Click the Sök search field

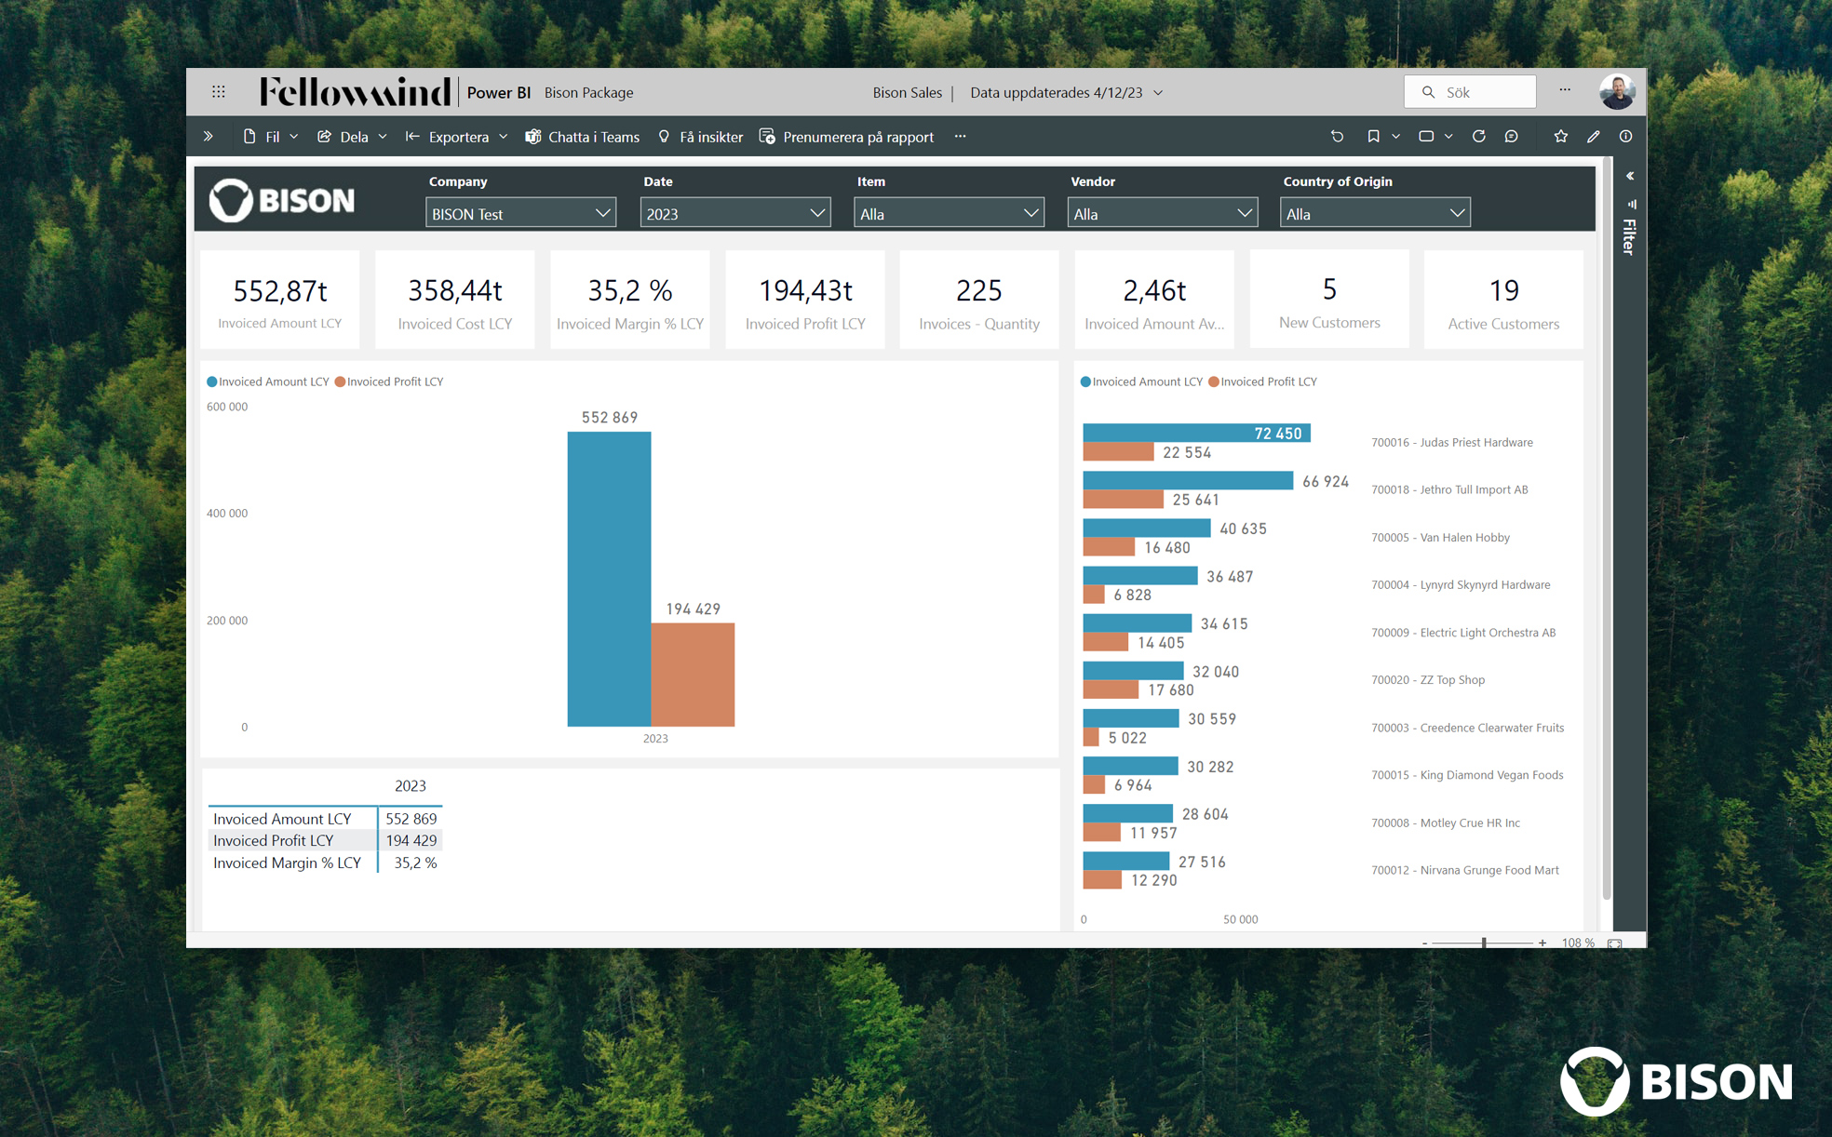[x=1470, y=92]
